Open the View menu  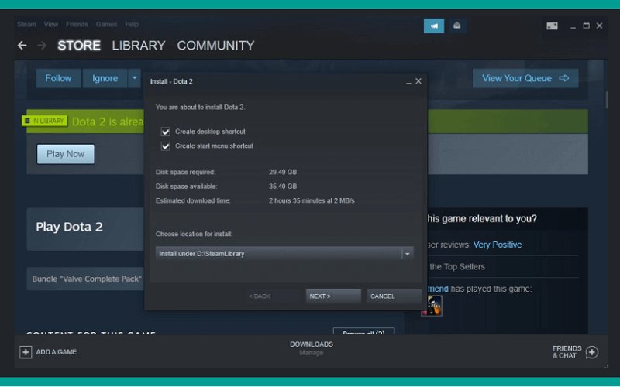(51, 25)
